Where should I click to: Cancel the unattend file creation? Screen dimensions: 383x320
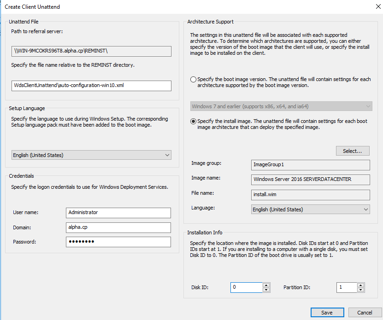[365, 313]
